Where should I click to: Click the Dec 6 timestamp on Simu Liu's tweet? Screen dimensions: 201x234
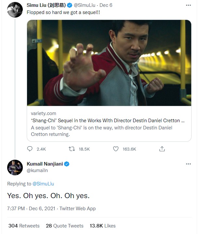(106, 5)
